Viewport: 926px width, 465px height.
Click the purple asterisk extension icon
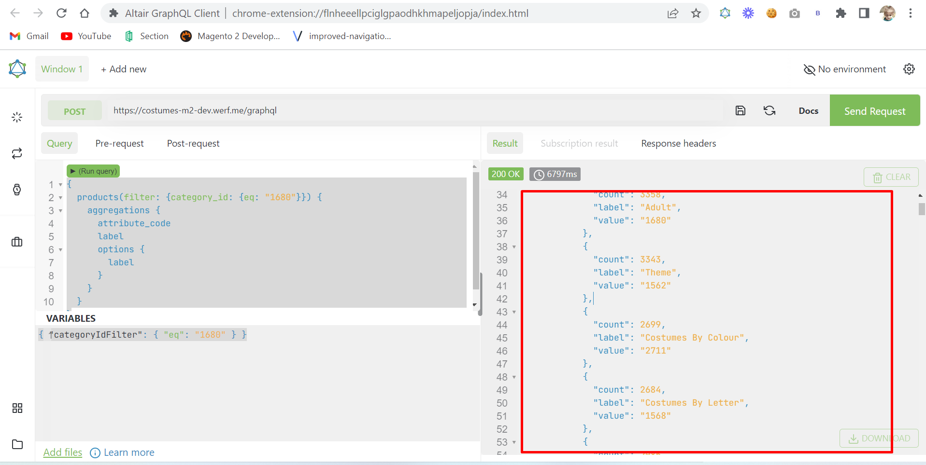(748, 13)
